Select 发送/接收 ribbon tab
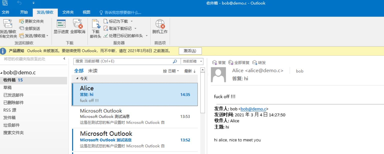The width and height of the screenshot is (384, 154). coord(45,12)
